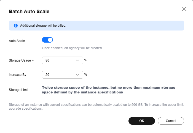Click the Storage Limit label
This screenshot has width=193, height=133.
[x=18, y=90]
